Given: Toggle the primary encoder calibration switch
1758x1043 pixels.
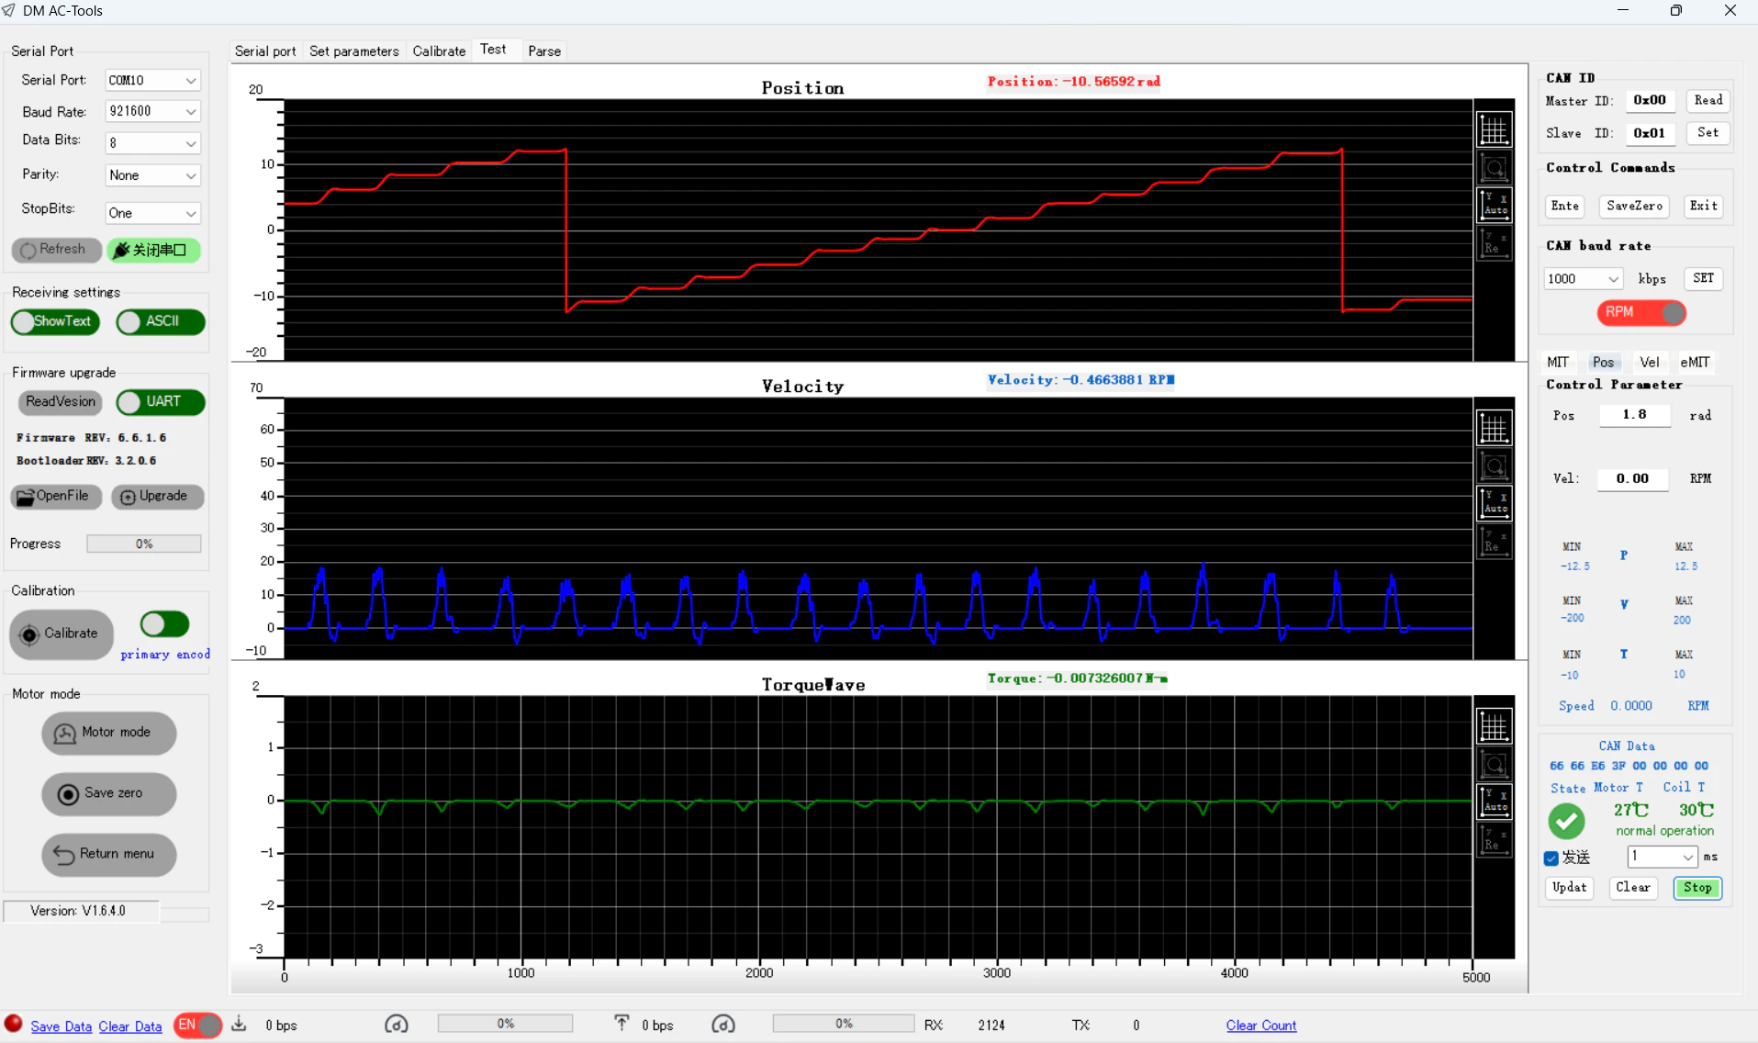Looking at the screenshot, I should click(164, 624).
